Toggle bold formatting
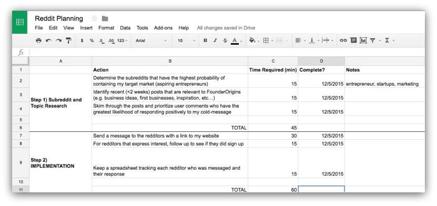Viewport: 437px width, 206px height. tap(205, 40)
